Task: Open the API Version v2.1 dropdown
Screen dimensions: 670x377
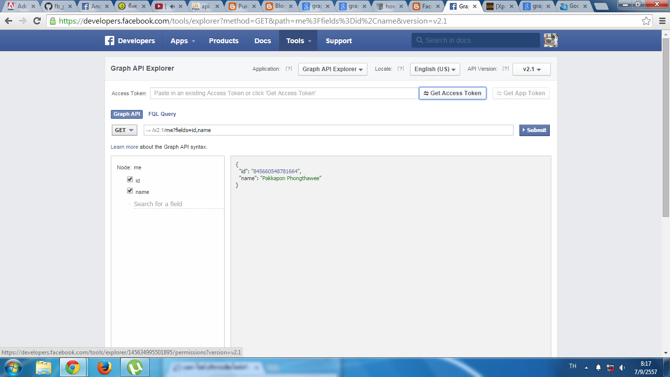Action: click(531, 69)
